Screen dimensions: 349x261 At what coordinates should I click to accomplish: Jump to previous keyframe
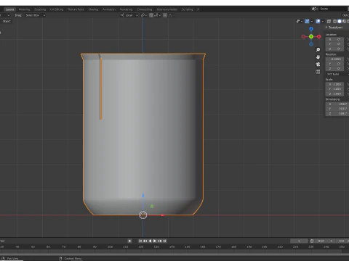(x=145, y=241)
